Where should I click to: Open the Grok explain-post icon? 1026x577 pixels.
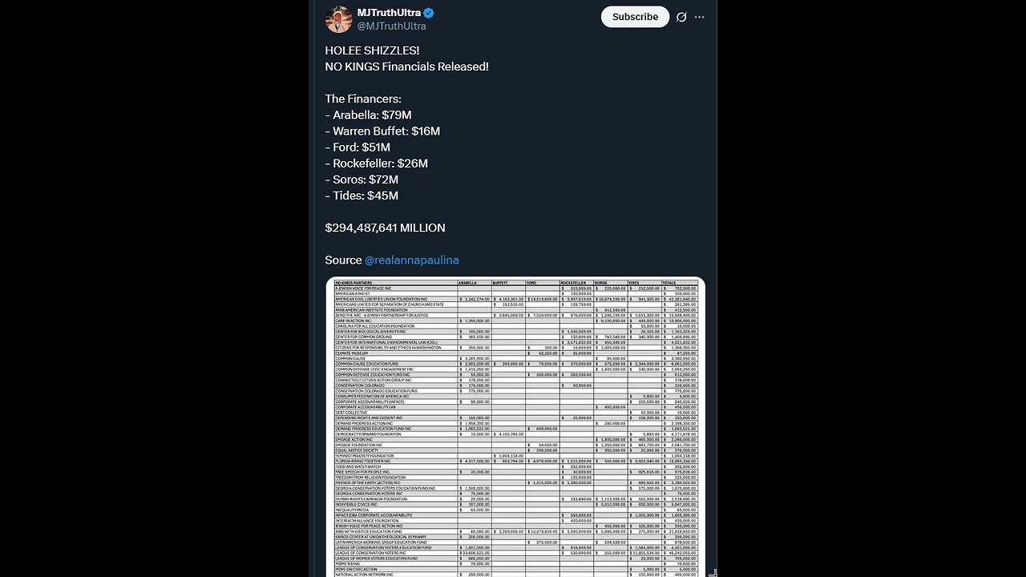pos(681,17)
